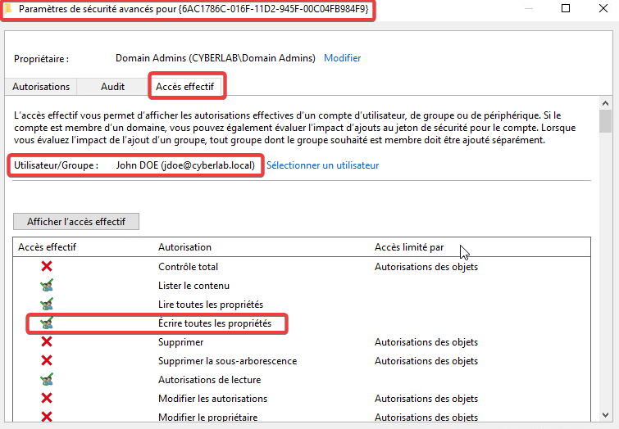Click the granted icon beside Lire toutes les propriétés
619x429 pixels.
[47, 305]
